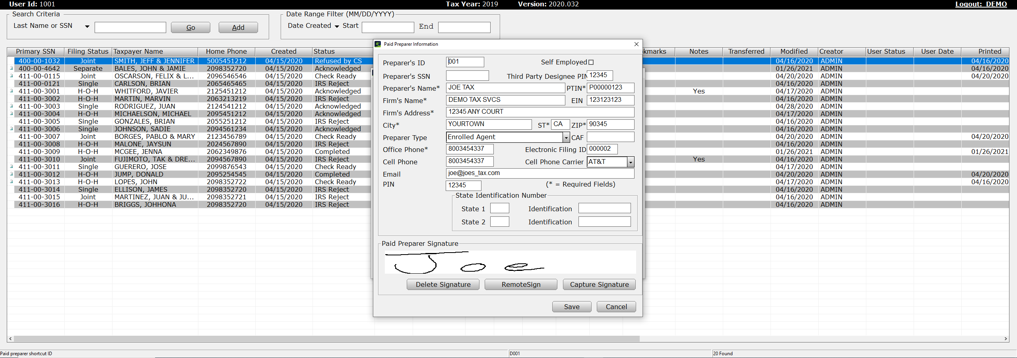Click the horizontal scrollbar of the grid

326,339
